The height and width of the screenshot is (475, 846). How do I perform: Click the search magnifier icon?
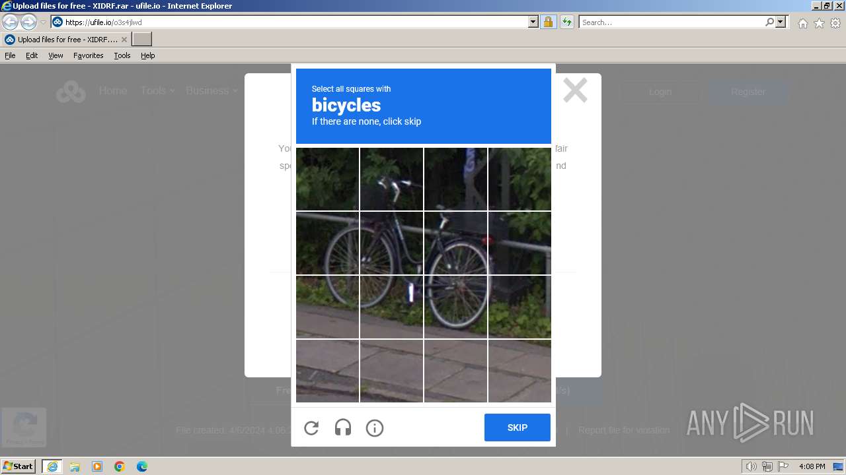pos(769,22)
